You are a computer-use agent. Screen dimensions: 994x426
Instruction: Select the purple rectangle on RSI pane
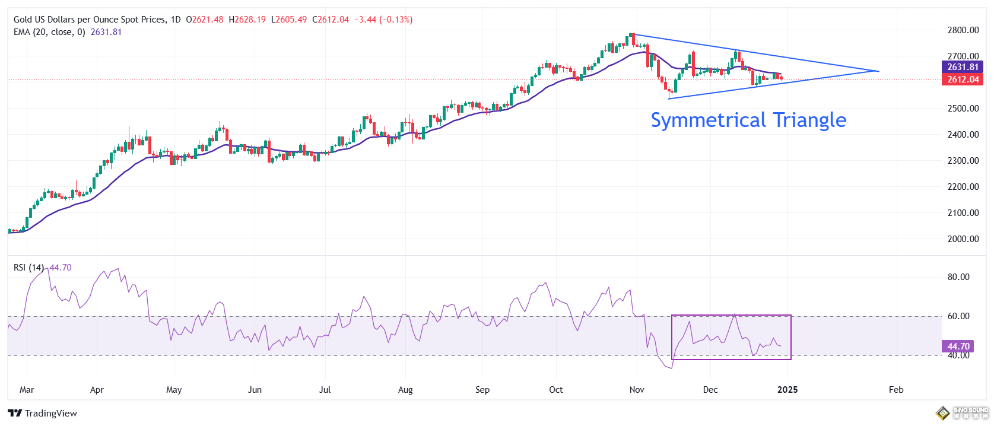tap(731, 316)
